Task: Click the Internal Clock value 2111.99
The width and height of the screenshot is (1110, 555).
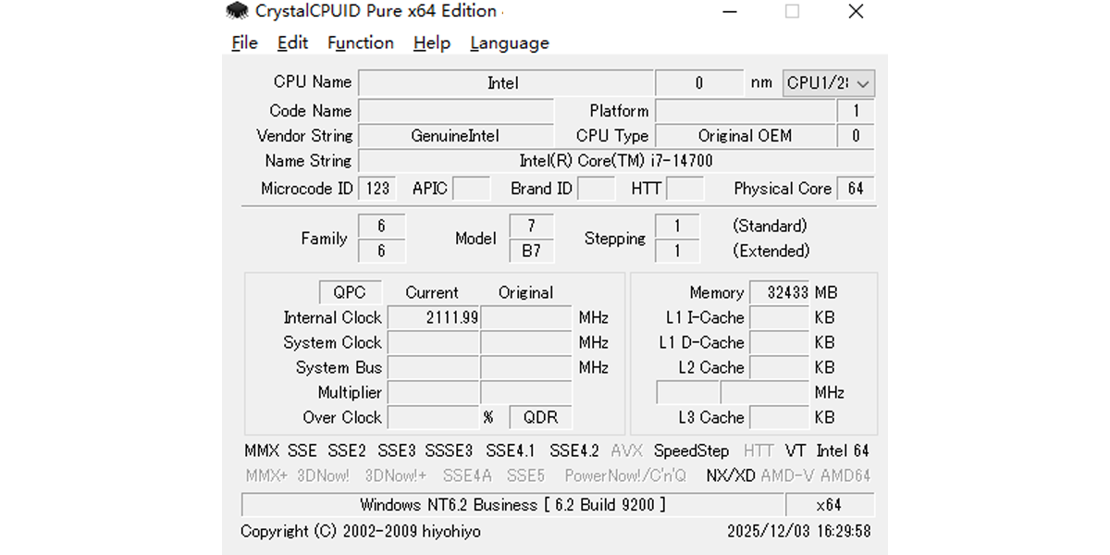Action: click(434, 317)
